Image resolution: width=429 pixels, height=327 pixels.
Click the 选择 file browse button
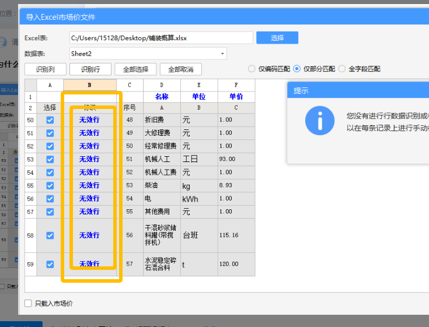click(x=277, y=38)
